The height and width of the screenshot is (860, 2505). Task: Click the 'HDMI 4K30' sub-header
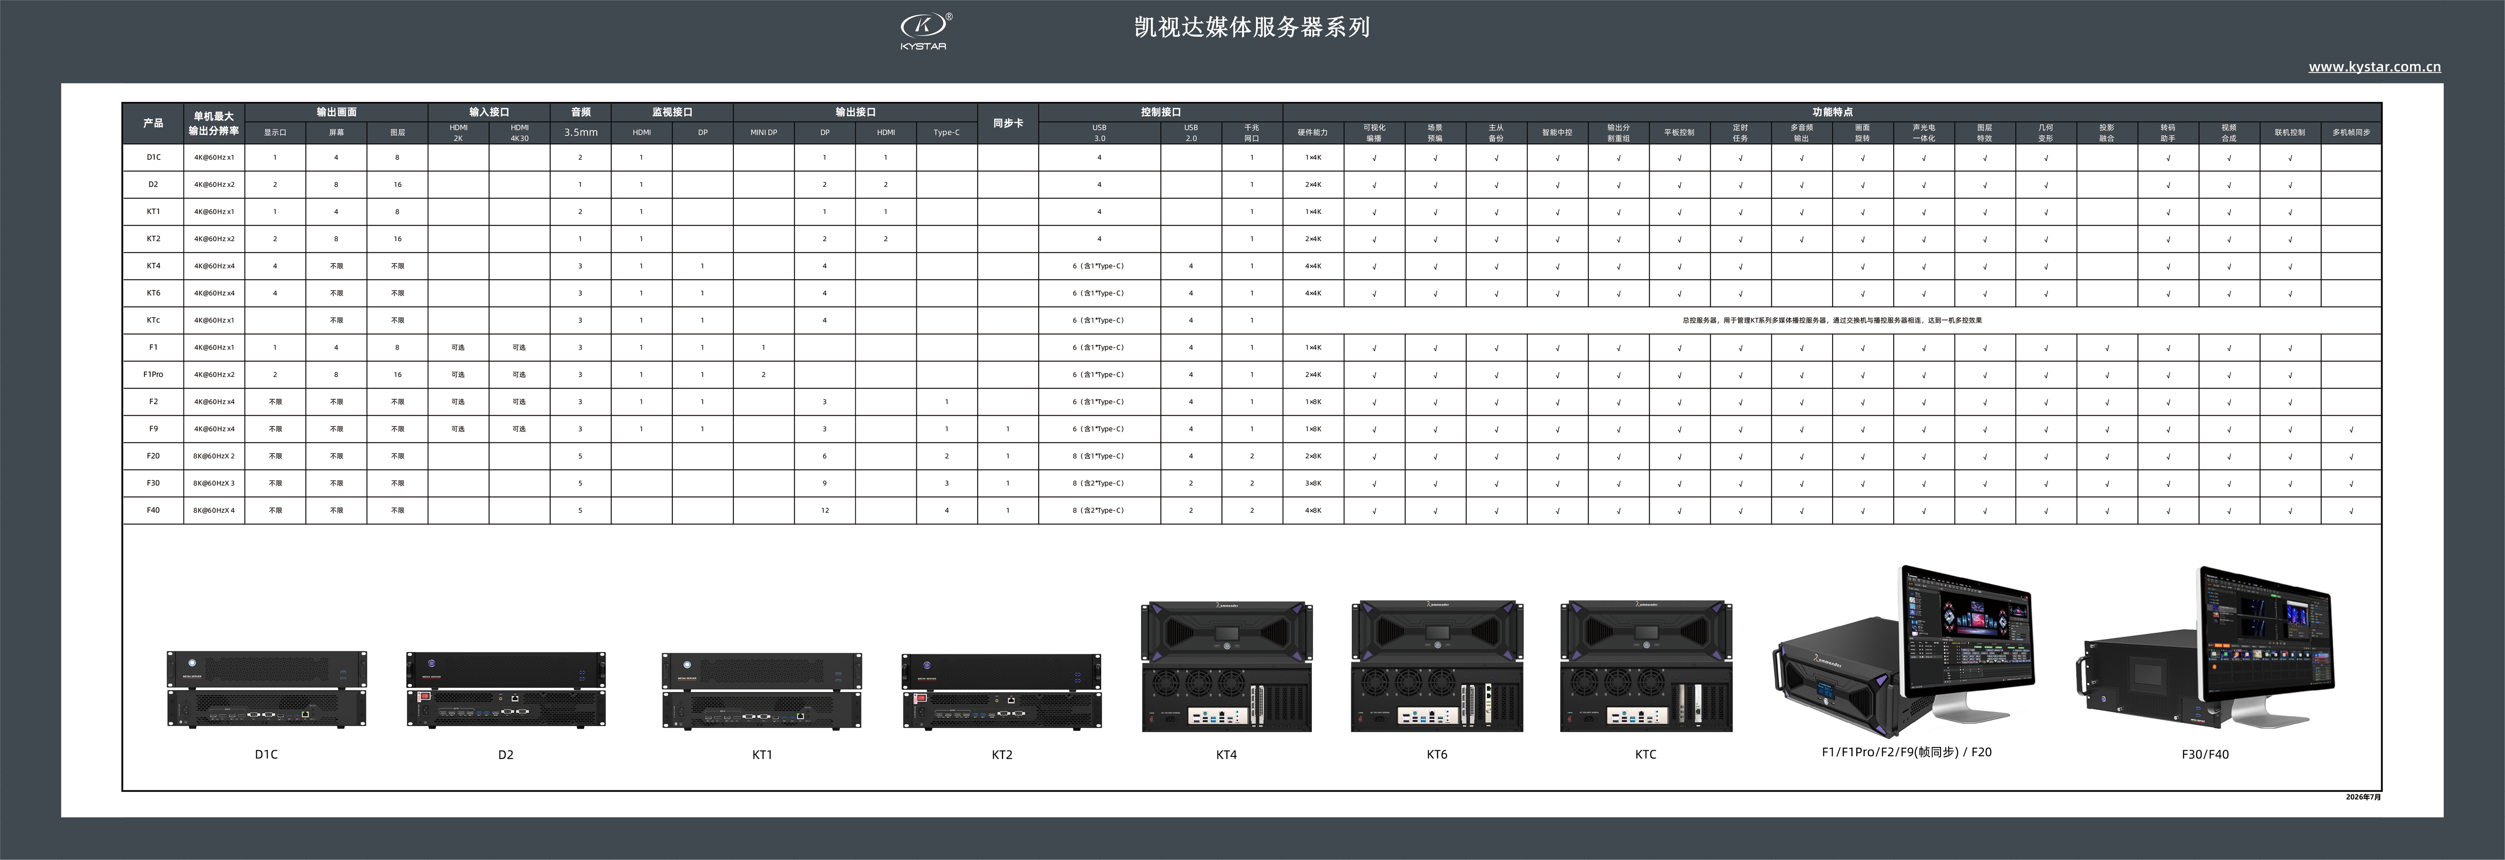point(519,132)
